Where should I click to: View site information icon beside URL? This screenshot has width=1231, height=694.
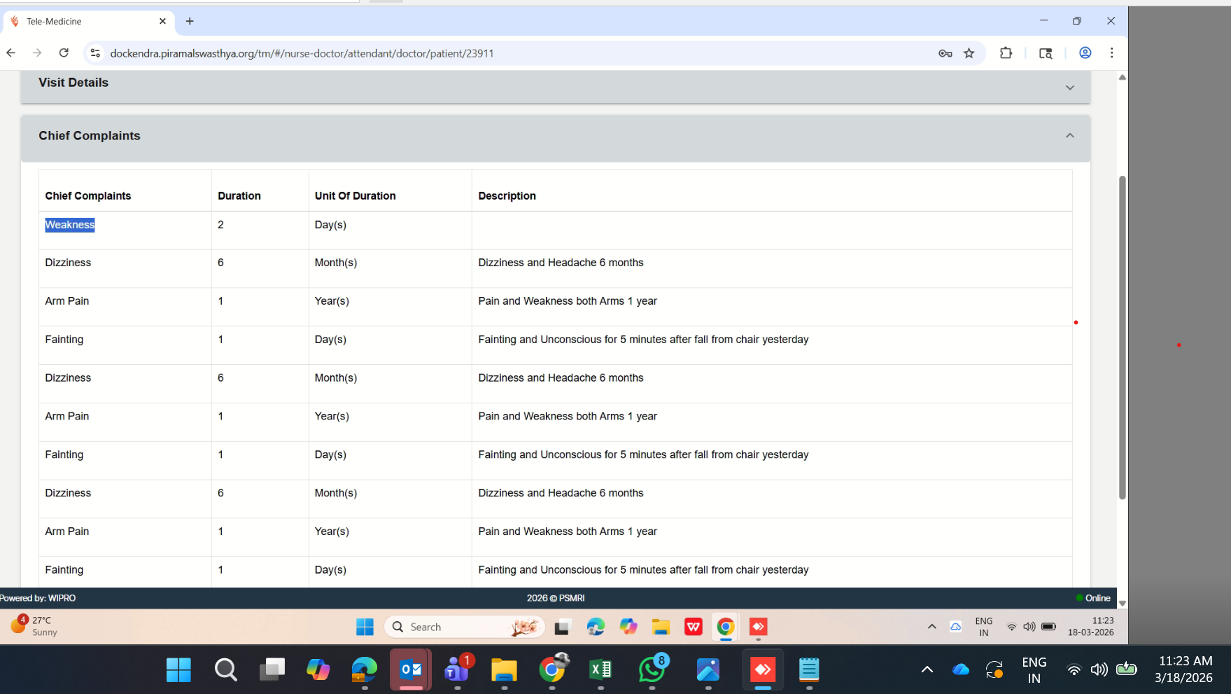(95, 53)
